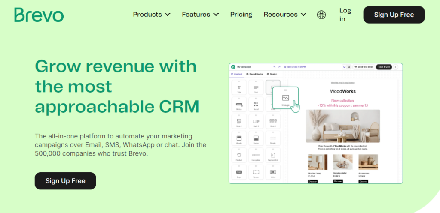Select the Product block icon
The width and height of the screenshot is (440, 213).
click(x=239, y=155)
